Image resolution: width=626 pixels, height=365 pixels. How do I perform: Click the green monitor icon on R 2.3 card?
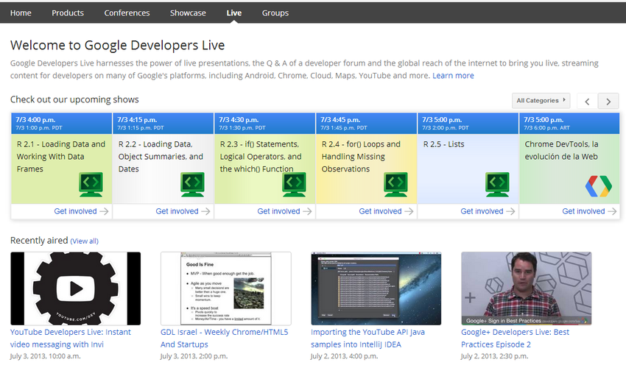(294, 185)
